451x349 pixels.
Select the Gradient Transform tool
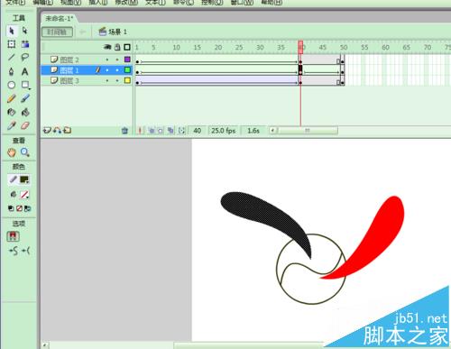[x=25, y=44]
